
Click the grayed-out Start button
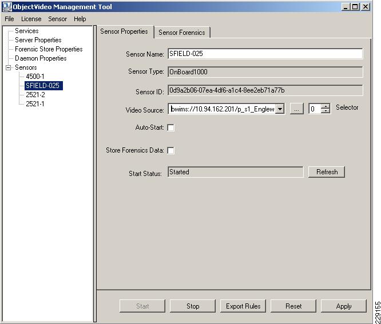[142, 306]
